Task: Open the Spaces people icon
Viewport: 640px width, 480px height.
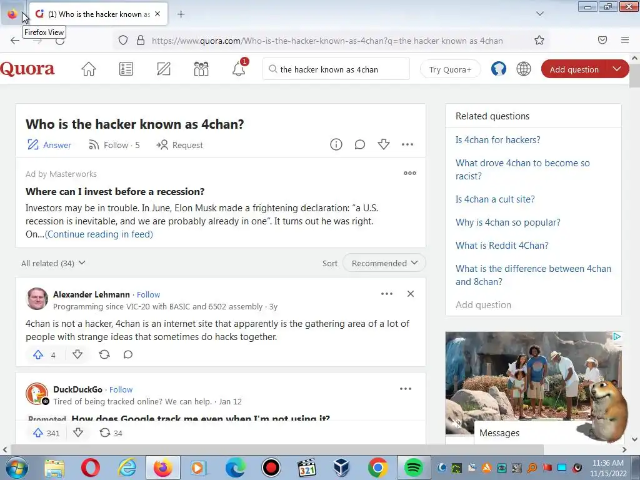Action: pos(201,69)
